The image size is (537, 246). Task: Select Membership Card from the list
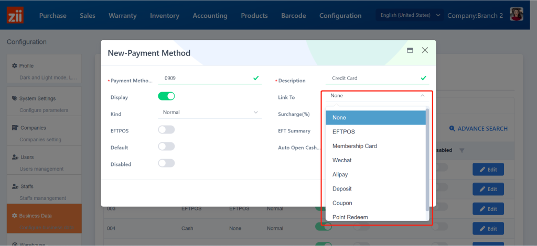[x=355, y=146]
